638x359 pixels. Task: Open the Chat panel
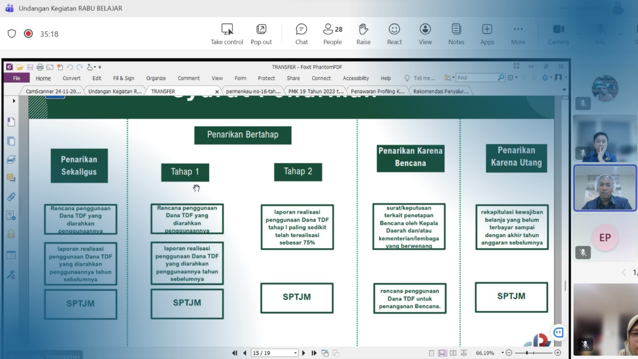[301, 34]
